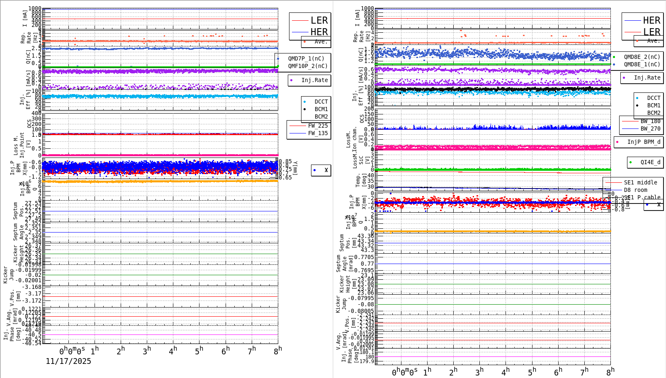
Task: Click the Inj.Rate legend in right plot
Action: coord(647,78)
